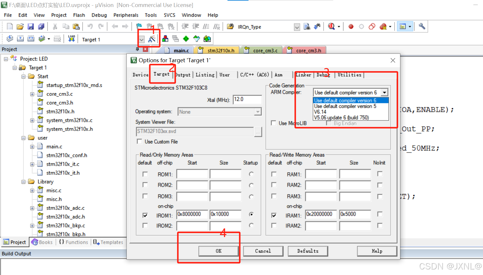Click the Build target icon

coord(20,39)
